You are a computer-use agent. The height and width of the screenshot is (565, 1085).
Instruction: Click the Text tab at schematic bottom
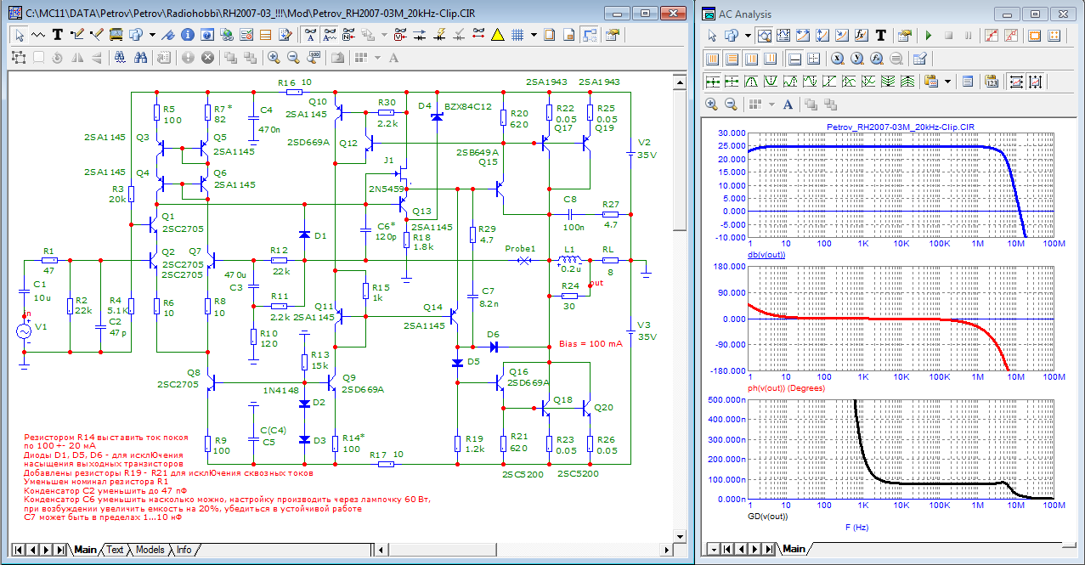[115, 550]
